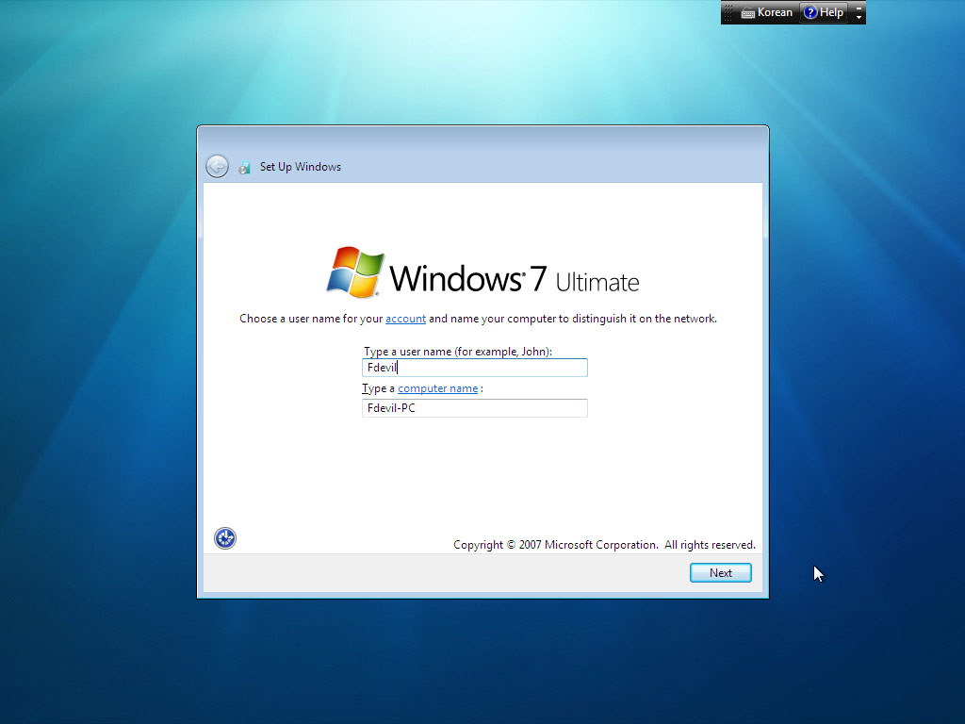Click the computer name input field
This screenshot has width=965, height=724.
tap(475, 408)
